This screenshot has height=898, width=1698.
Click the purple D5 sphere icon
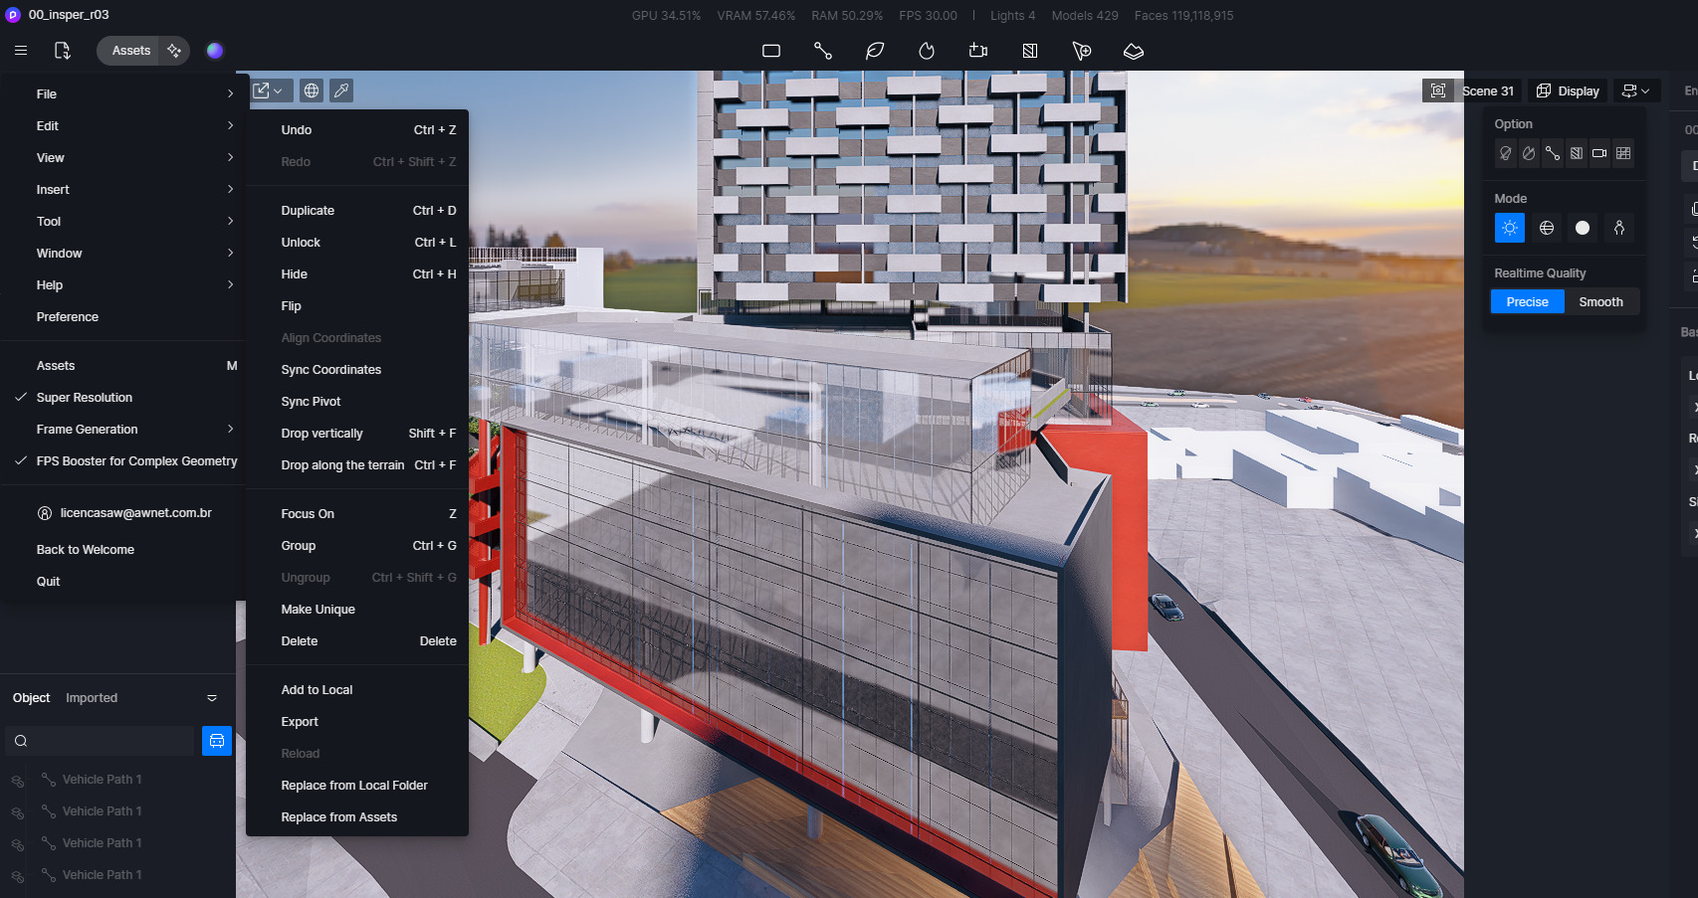[x=215, y=51]
